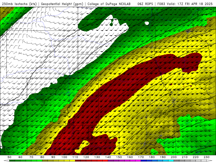Click the 10380 height contour label

[69, 124]
